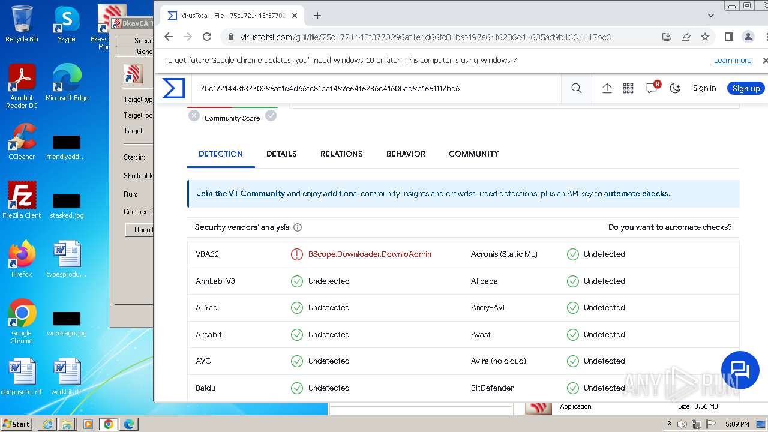The width and height of the screenshot is (768, 432).
Task: Open deepuseful.rtf document on desktop
Action: point(22,377)
